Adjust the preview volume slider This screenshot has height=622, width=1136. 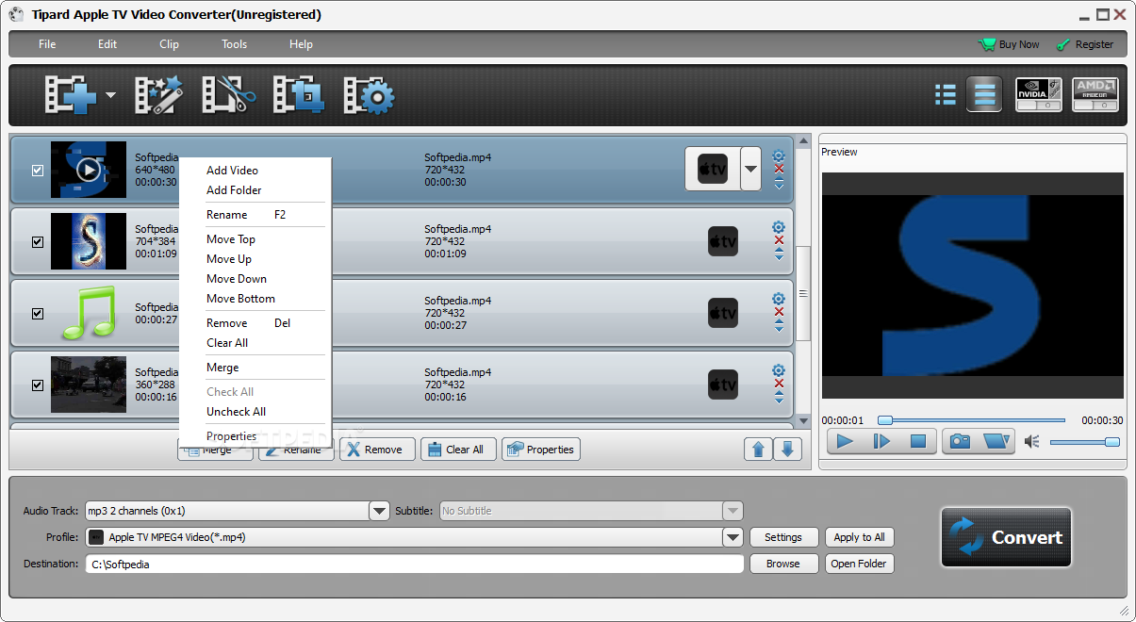click(1084, 441)
